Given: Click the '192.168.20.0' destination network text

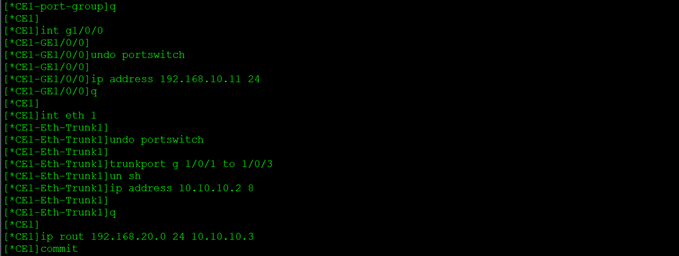Looking at the screenshot, I should 129,237.
